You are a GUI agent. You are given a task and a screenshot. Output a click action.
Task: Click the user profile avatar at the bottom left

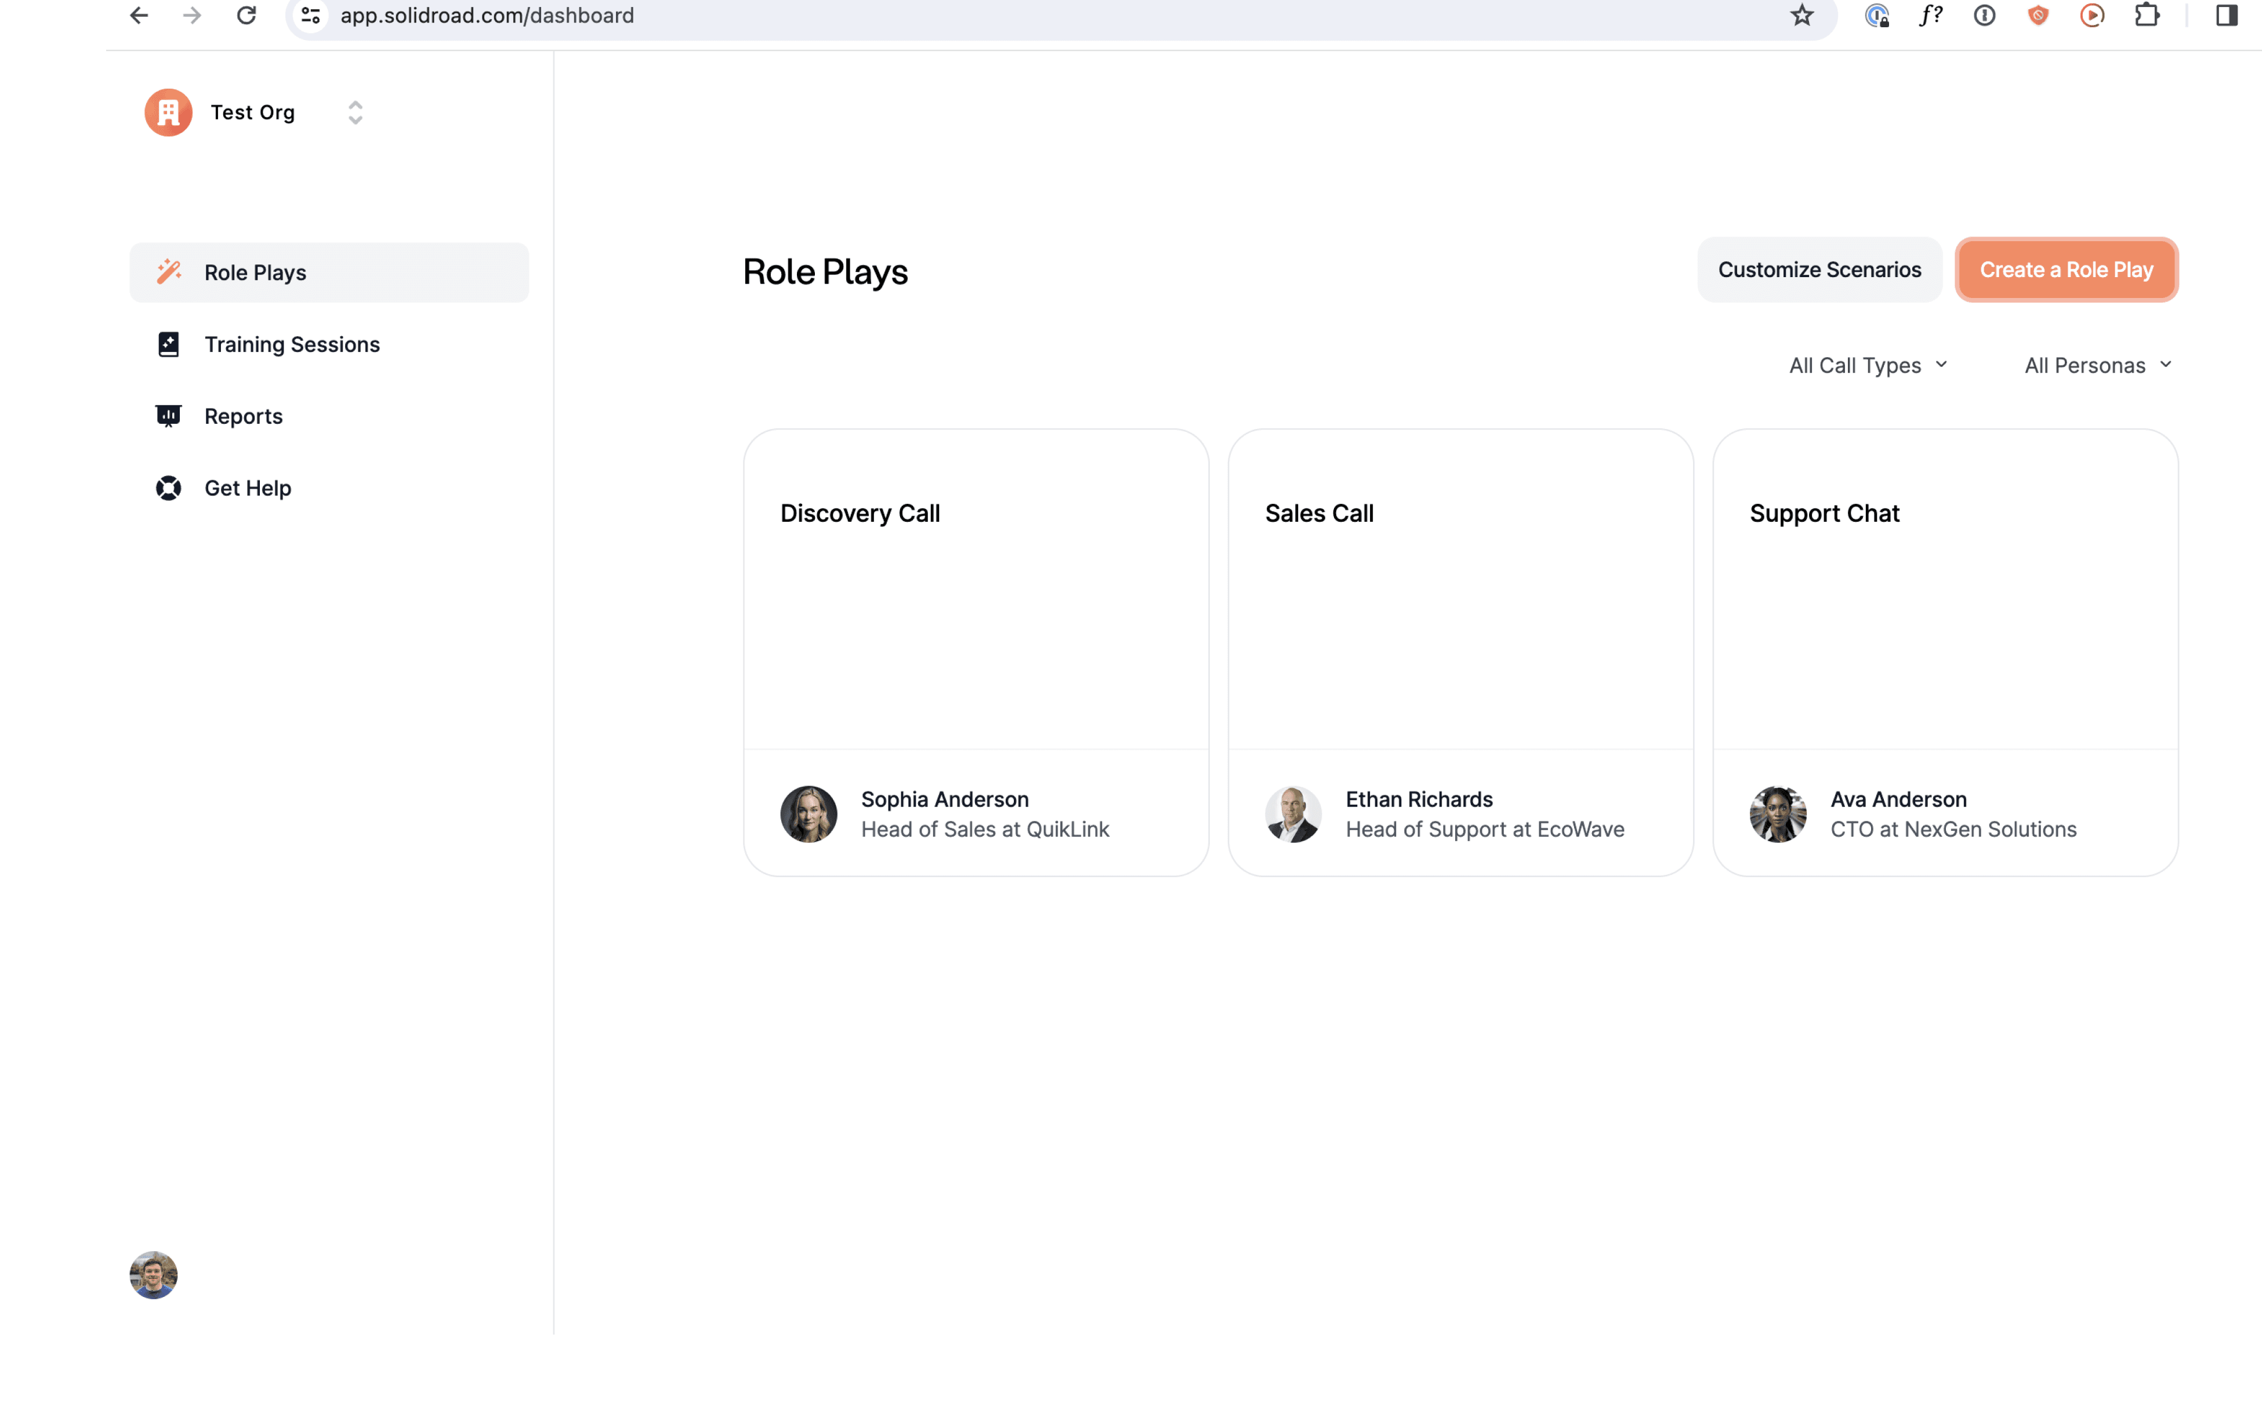tap(154, 1275)
